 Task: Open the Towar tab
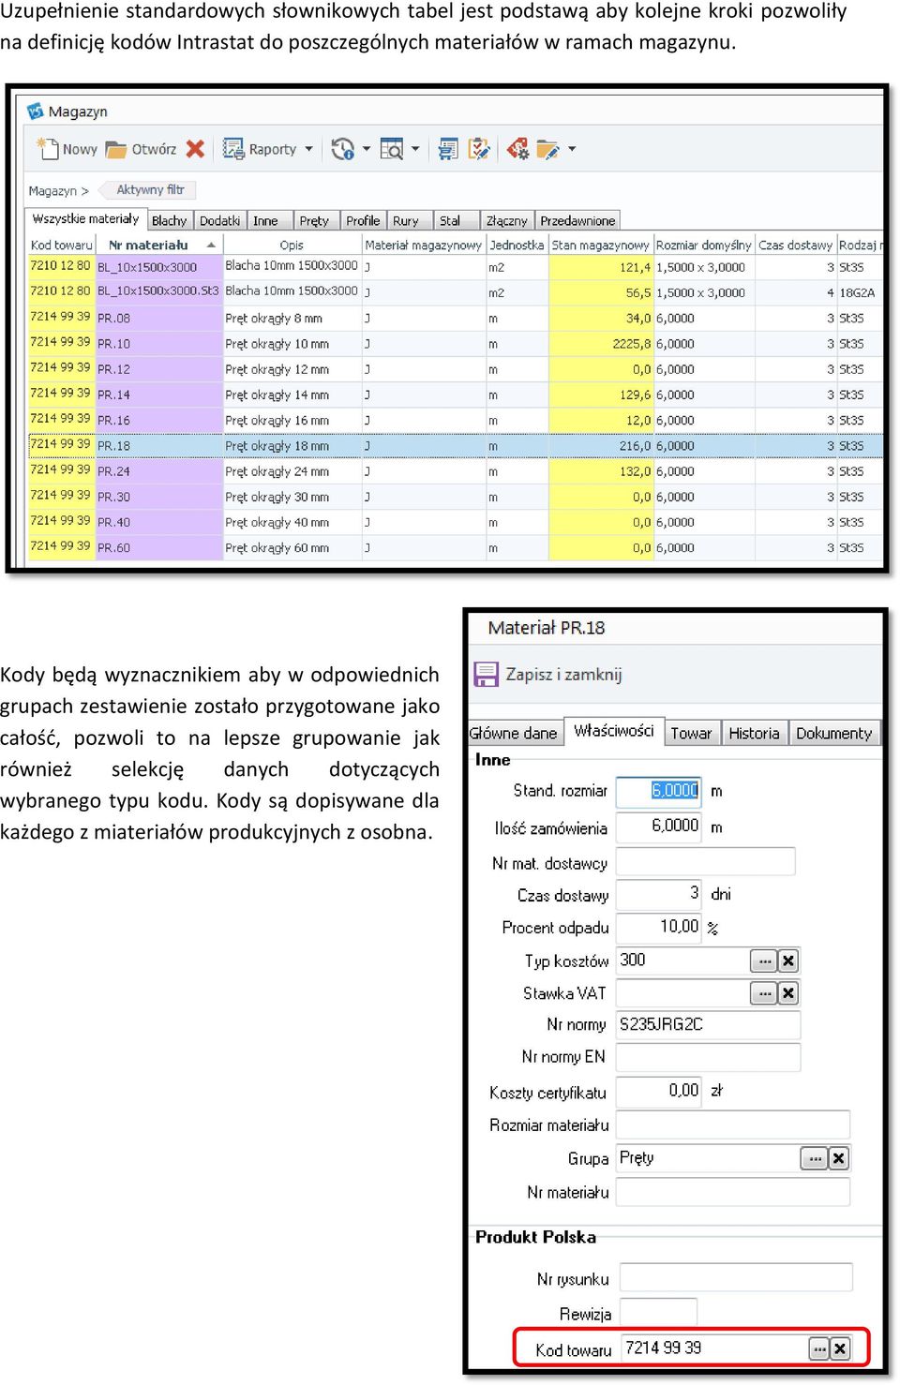point(692,734)
